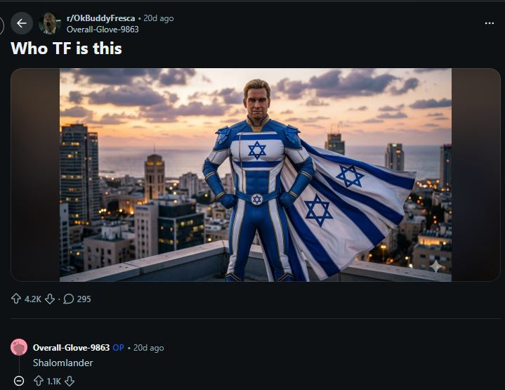This screenshot has height=390, width=505.
Task: Collapse the Shalomlander comment thread
Action: 20,381
